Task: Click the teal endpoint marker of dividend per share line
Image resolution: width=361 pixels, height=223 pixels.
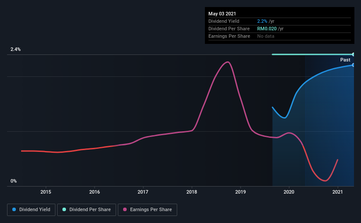Action: coord(353,54)
